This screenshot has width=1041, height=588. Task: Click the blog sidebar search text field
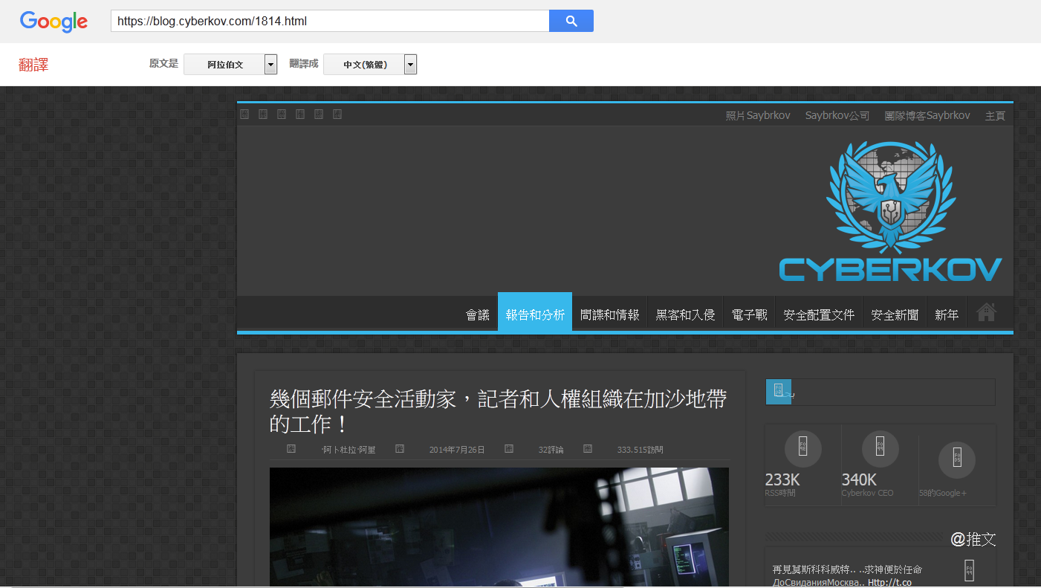[x=893, y=391]
